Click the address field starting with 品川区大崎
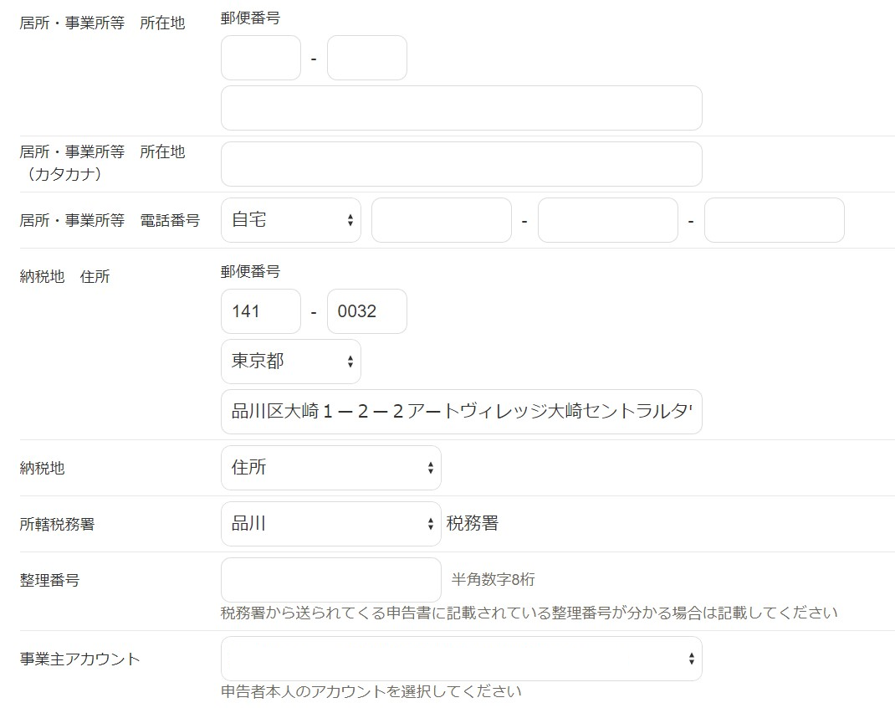The width and height of the screenshot is (895, 708). click(461, 412)
